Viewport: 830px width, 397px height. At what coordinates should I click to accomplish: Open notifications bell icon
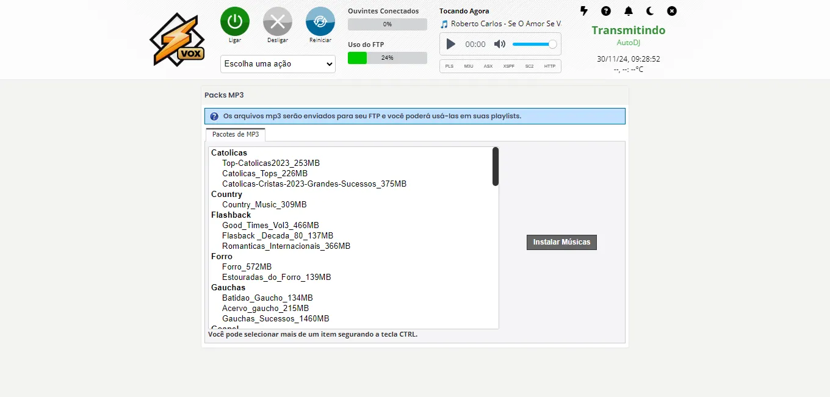(628, 11)
